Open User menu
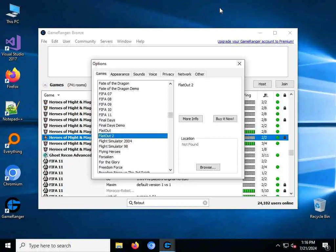The image size is (336, 252). (66, 41)
